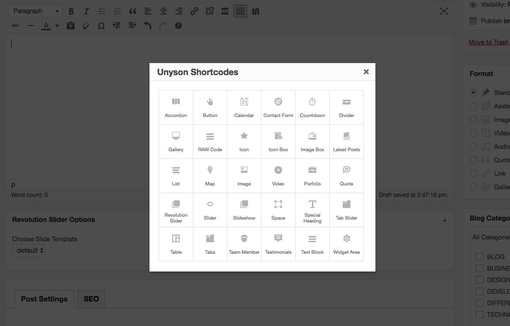Add an Image Box shortcode
Screen dimensions: 510x326
click(x=312, y=142)
